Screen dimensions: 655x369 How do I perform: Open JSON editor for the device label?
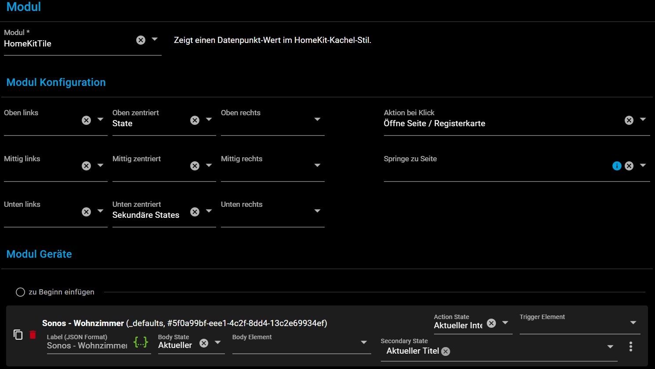141,342
